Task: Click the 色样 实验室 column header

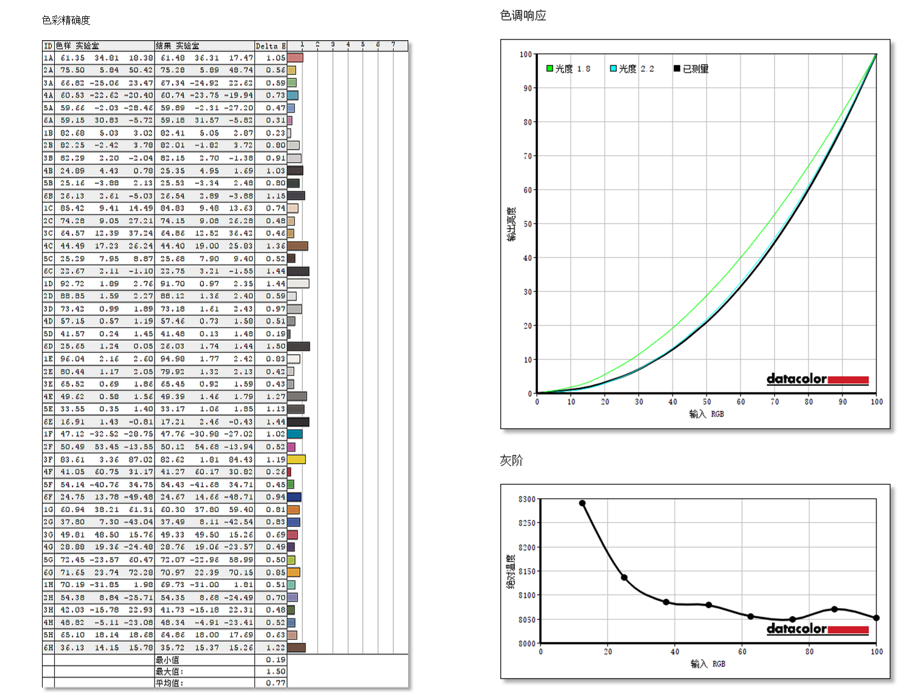Action: [77, 46]
